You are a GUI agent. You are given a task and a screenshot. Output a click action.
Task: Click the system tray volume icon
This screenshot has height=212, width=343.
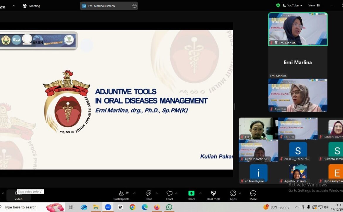point(326,207)
